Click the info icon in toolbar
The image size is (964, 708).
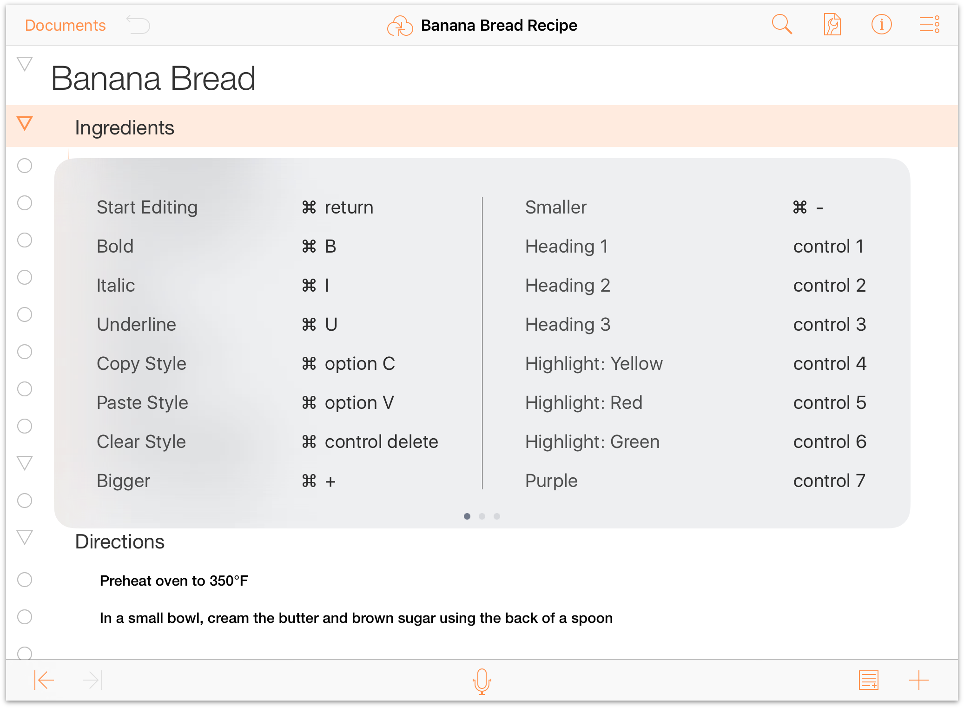pos(882,25)
